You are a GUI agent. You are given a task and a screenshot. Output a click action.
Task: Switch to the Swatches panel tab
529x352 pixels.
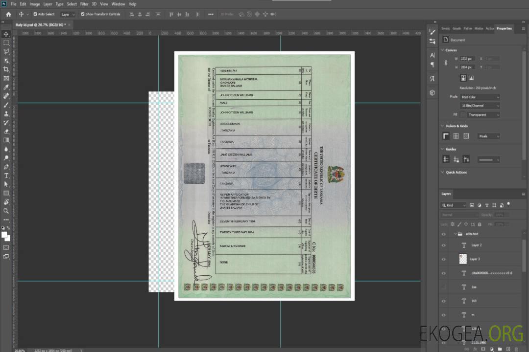(x=445, y=28)
